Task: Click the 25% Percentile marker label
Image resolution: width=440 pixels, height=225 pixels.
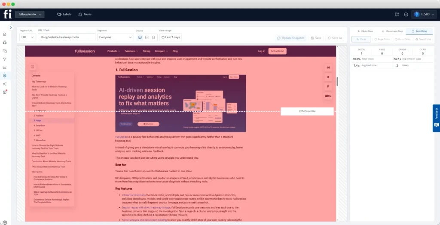Action: 307,111
